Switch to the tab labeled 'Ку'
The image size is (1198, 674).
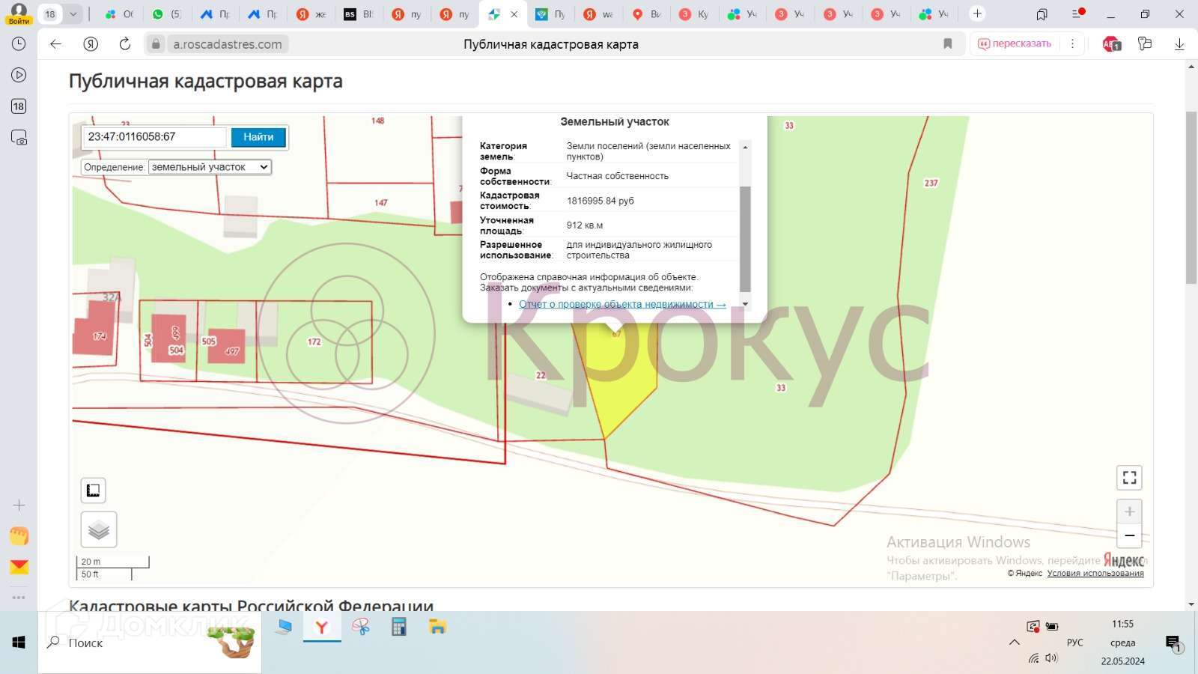(693, 13)
